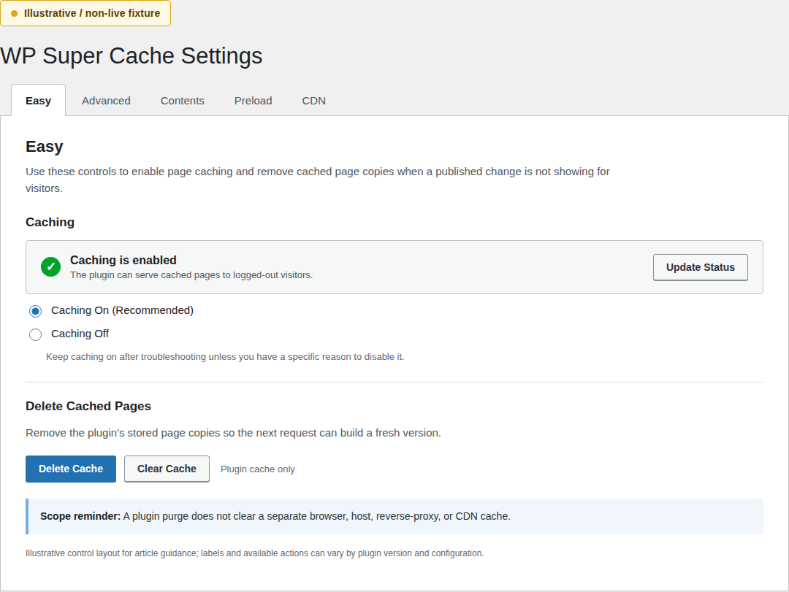Click the blue Delete Cache button
This screenshot has height=592, width=789.
coord(71,469)
